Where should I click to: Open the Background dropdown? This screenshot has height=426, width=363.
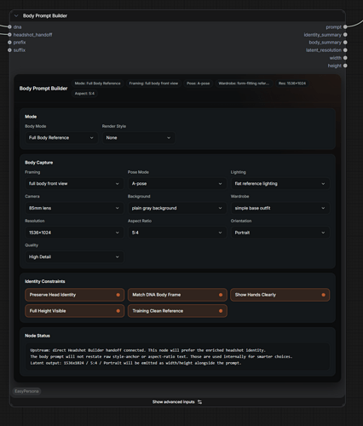tap(177, 208)
